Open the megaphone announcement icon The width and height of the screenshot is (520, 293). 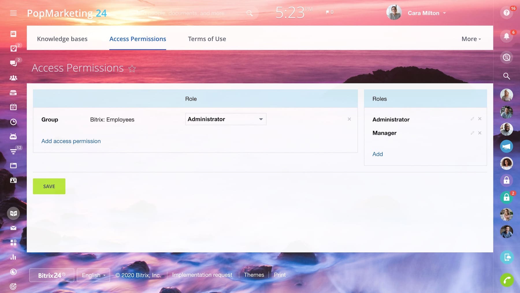pyautogui.click(x=506, y=146)
